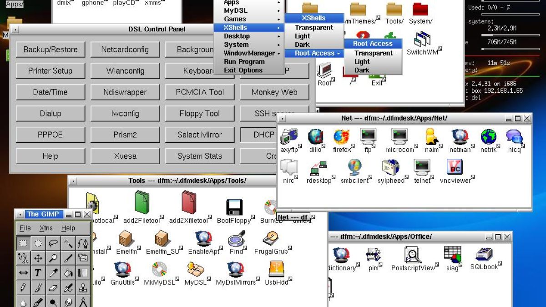Click the Printer Setup button

tap(51, 71)
